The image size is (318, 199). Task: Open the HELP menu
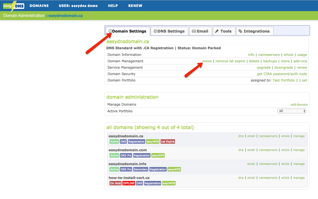(x=113, y=6)
